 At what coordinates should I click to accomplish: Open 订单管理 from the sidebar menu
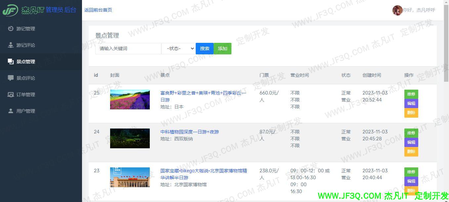(26, 95)
